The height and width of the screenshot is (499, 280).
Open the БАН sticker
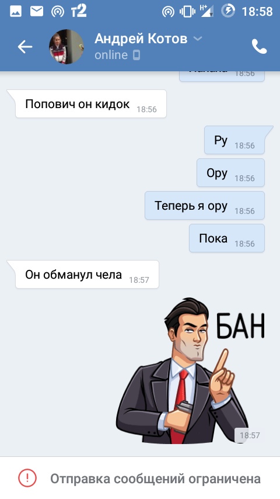[x=190, y=370]
